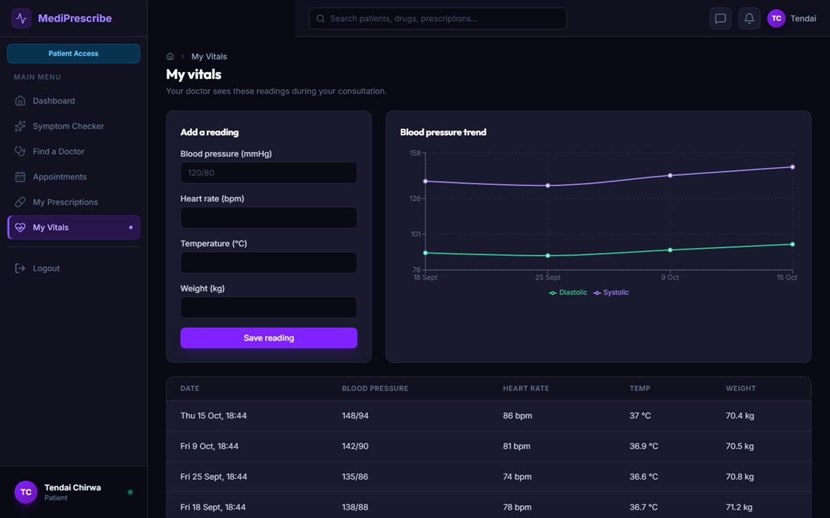The image size is (830, 518).
Task: Go to Symptom Checker
Action: 73,126
